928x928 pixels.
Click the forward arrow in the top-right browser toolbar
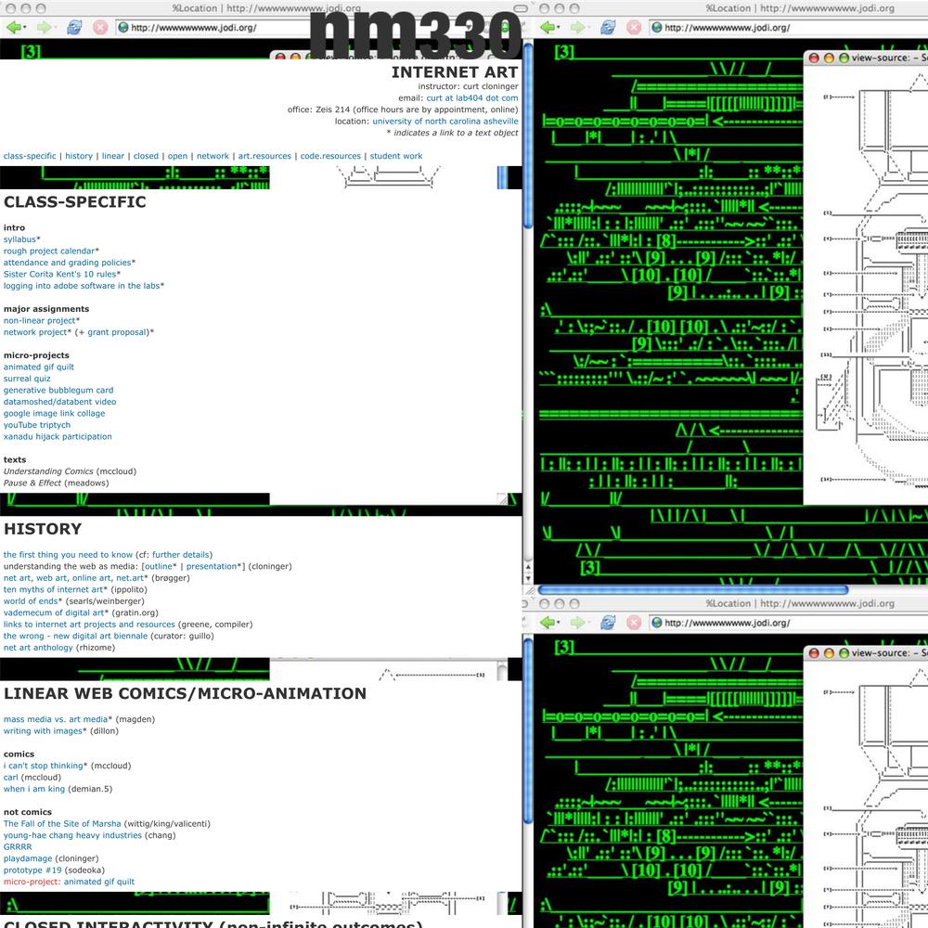coord(577,27)
